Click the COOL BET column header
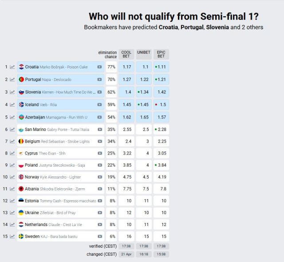Image resolution: width=284 pixels, height=262 pixels. 126,54
